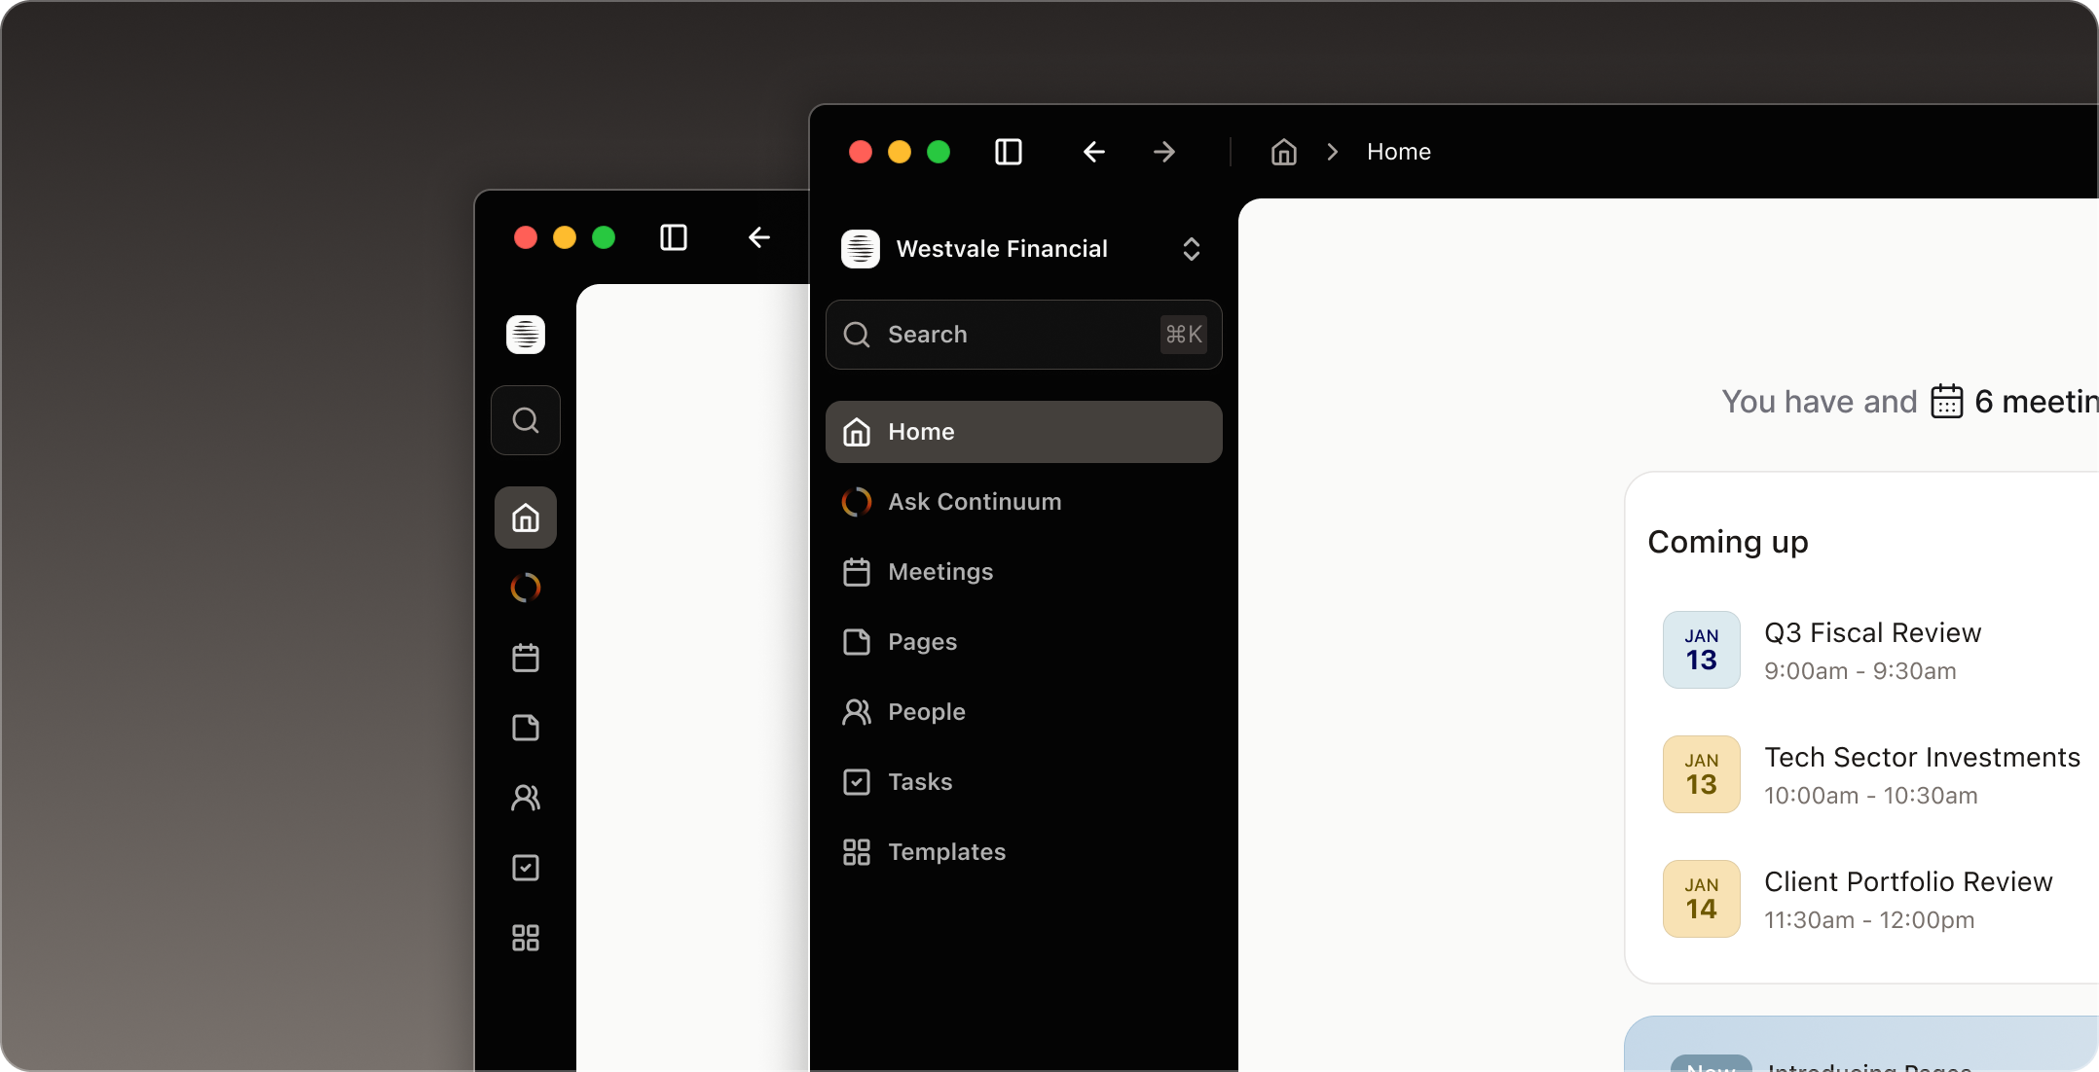Open the Westvale Financial workspace switcher

1023,249
